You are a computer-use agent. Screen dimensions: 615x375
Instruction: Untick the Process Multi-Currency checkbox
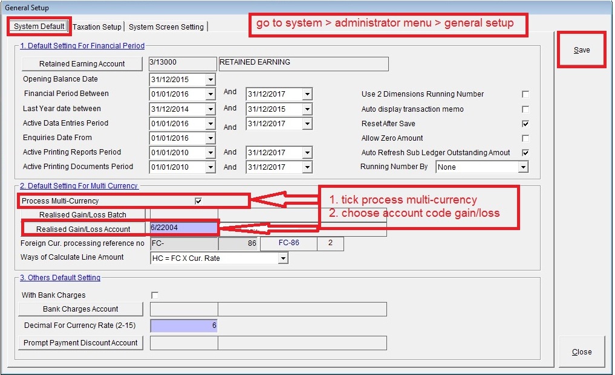click(198, 201)
